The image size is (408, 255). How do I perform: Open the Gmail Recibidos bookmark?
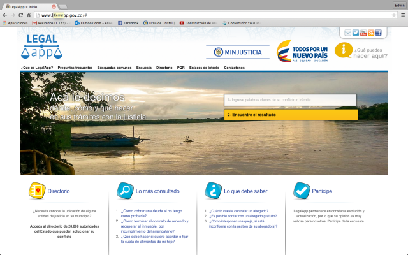click(x=50, y=23)
